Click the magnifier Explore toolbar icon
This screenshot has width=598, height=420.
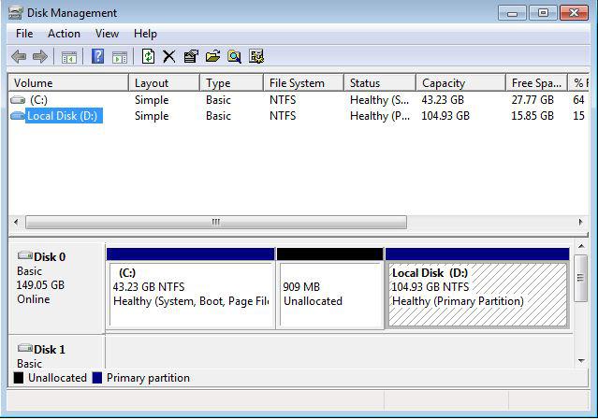click(x=234, y=57)
